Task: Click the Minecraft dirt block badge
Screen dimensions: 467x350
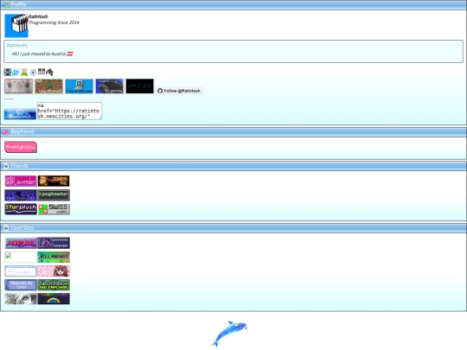Action: [48, 86]
